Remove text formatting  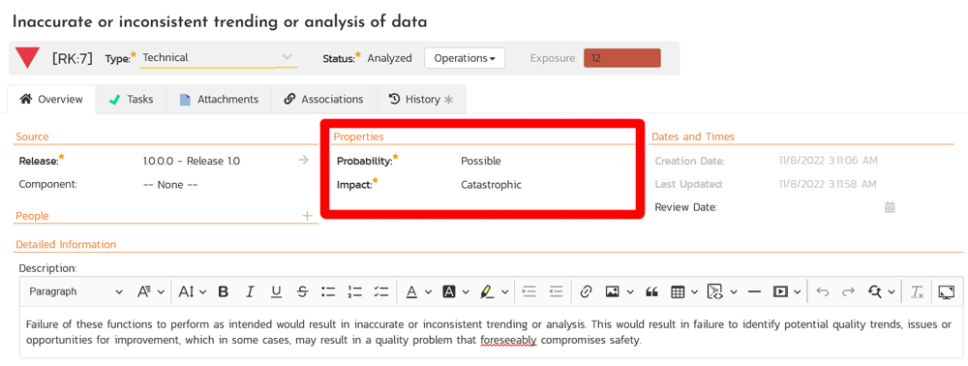[917, 292]
